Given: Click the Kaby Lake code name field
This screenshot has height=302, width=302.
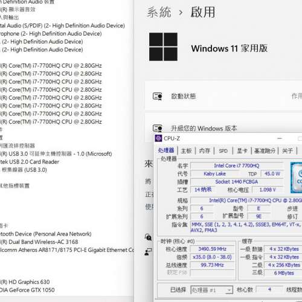Looking at the screenshot, I should pos(214,174).
